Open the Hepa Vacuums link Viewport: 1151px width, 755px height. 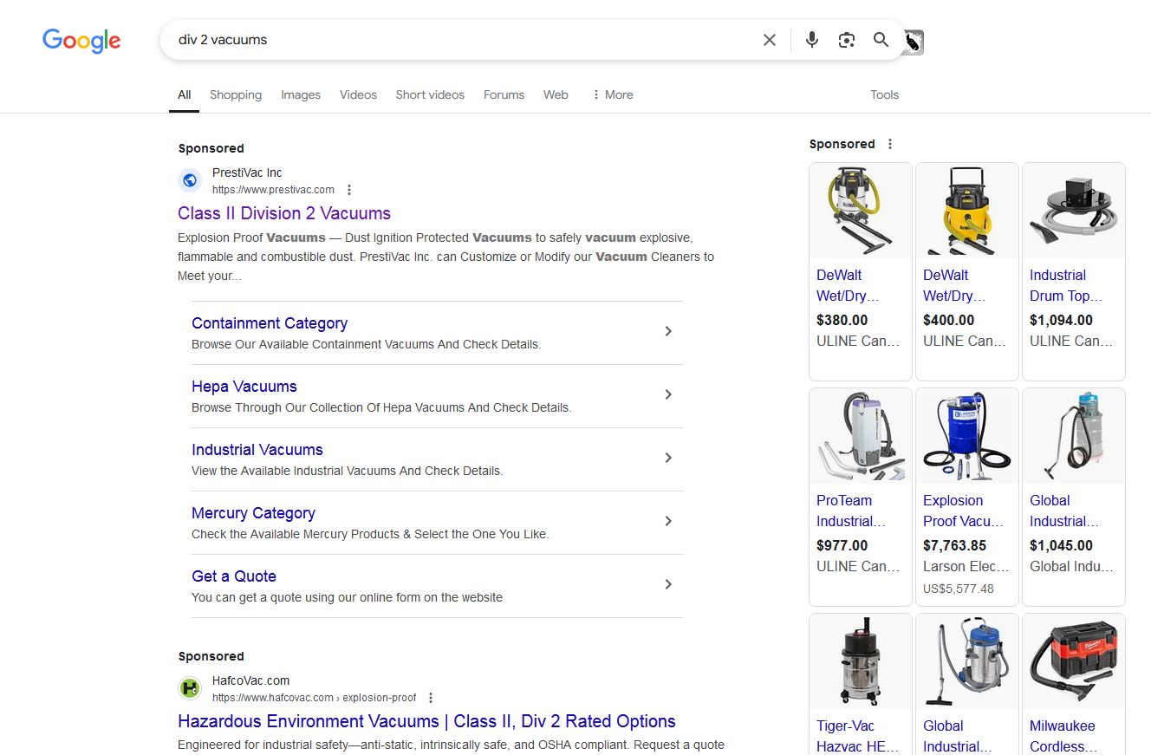click(x=244, y=387)
